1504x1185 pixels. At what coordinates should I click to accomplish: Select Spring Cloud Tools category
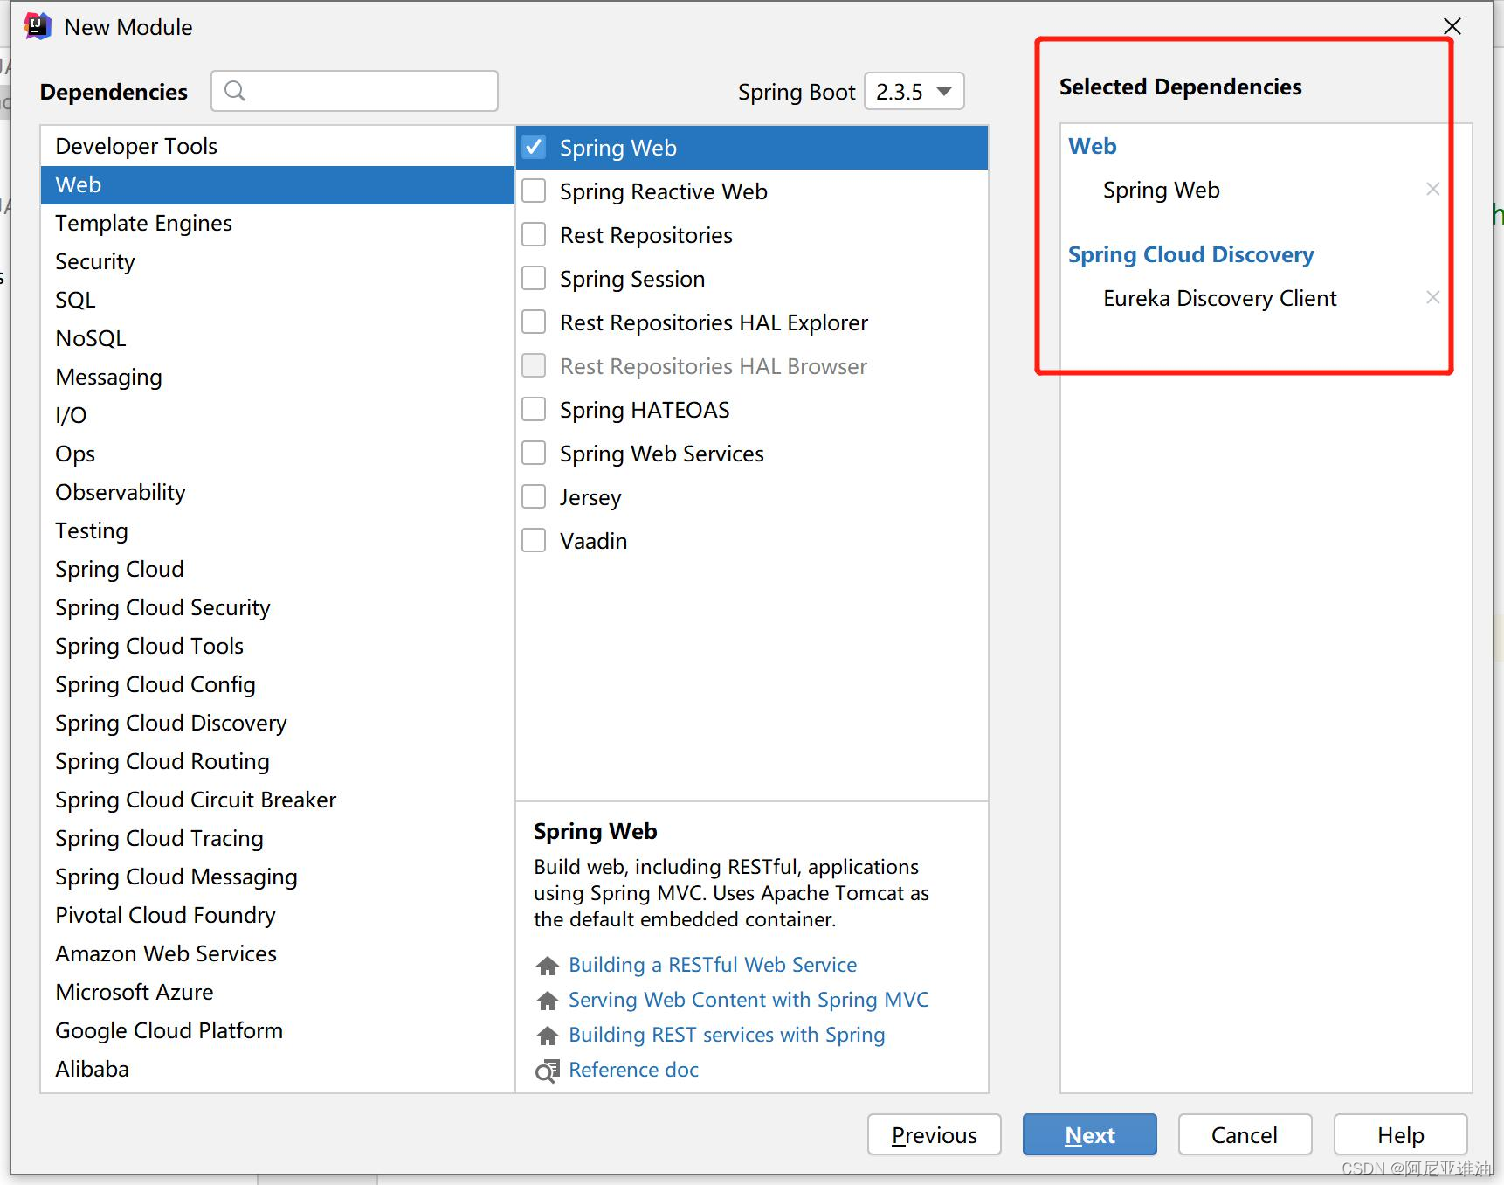click(278, 646)
